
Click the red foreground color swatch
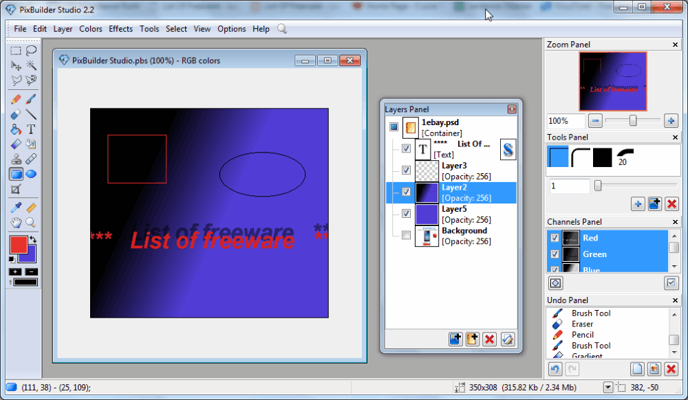[18, 243]
